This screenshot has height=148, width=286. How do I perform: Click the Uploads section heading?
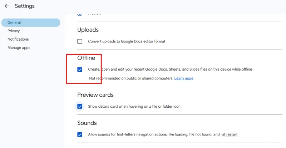[88, 30]
